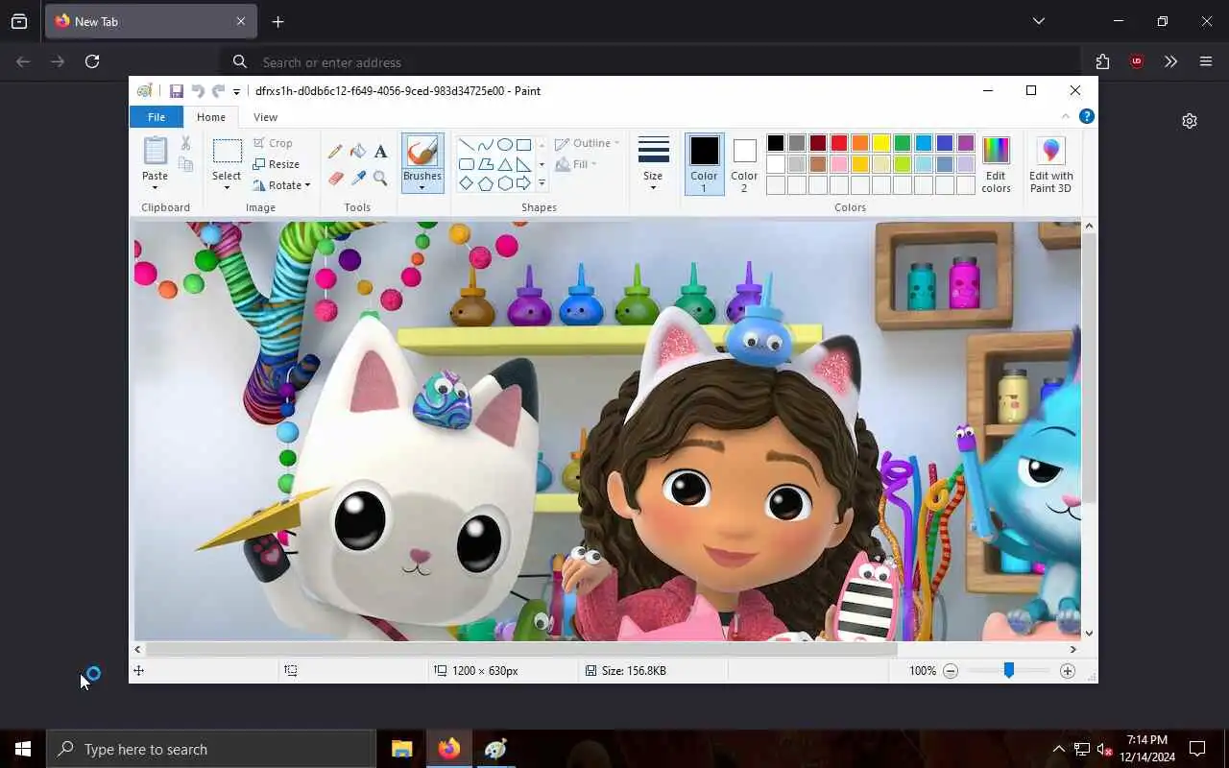Viewport: 1229px width, 768px height.
Task: Choose the Pentagon shape
Action: pos(485,183)
